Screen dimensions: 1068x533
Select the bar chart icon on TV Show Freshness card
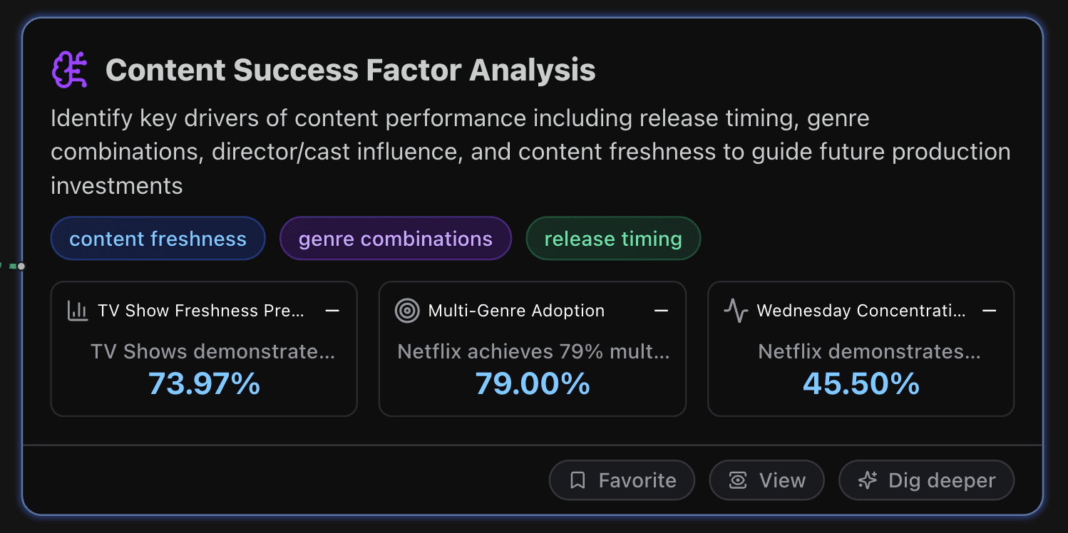80,310
